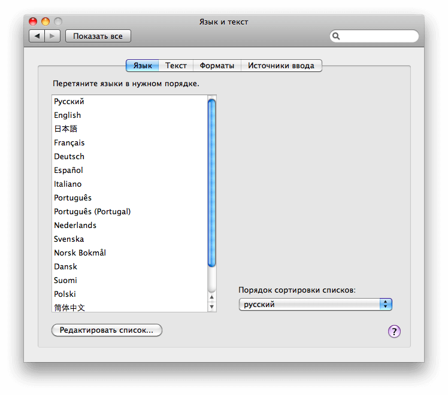Image resolution: width=448 pixels, height=395 pixels.
Task: Select 简体中文 in the language list
Action: pyautogui.click(x=130, y=306)
